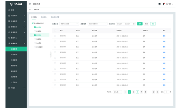The image size is (195, 109).
Task: Click the '12313207' cell in the table
Action: point(63,69)
